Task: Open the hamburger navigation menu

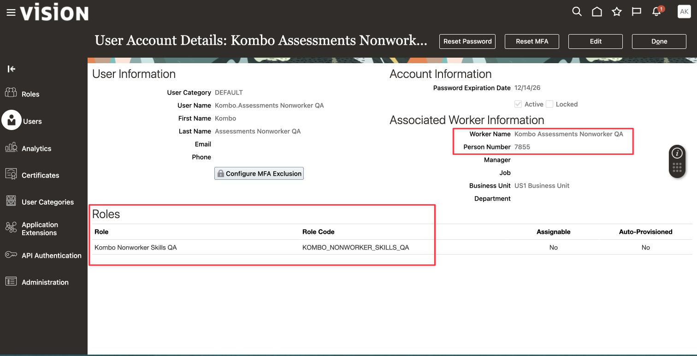Action: [x=11, y=13]
